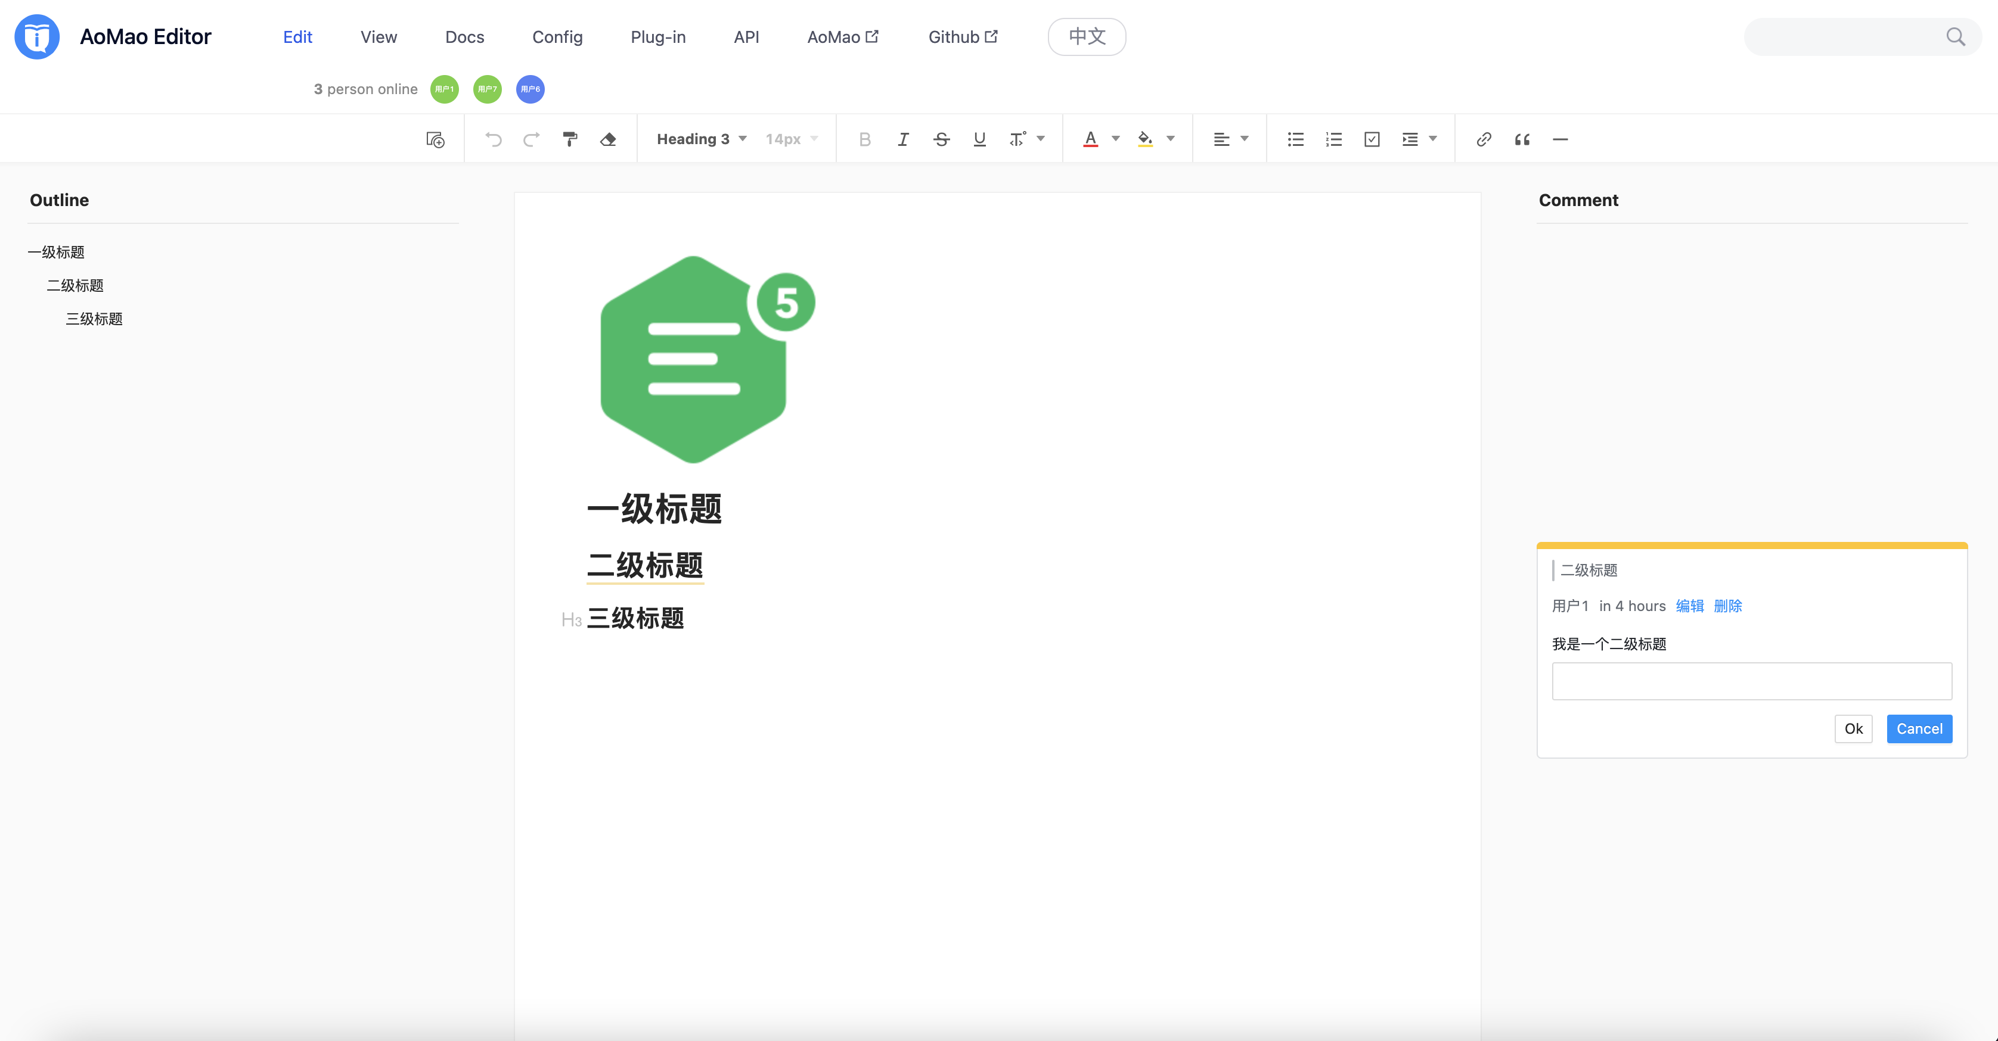The image size is (1998, 1041).
Task: Click the blue 用户6 avatar
Action: [530, 89]
